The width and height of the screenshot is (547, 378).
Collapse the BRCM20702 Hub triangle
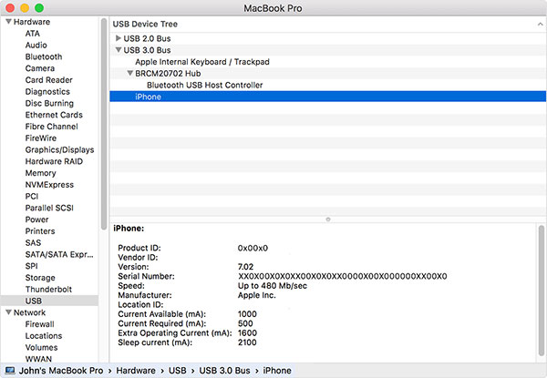[x=129, y=73]
